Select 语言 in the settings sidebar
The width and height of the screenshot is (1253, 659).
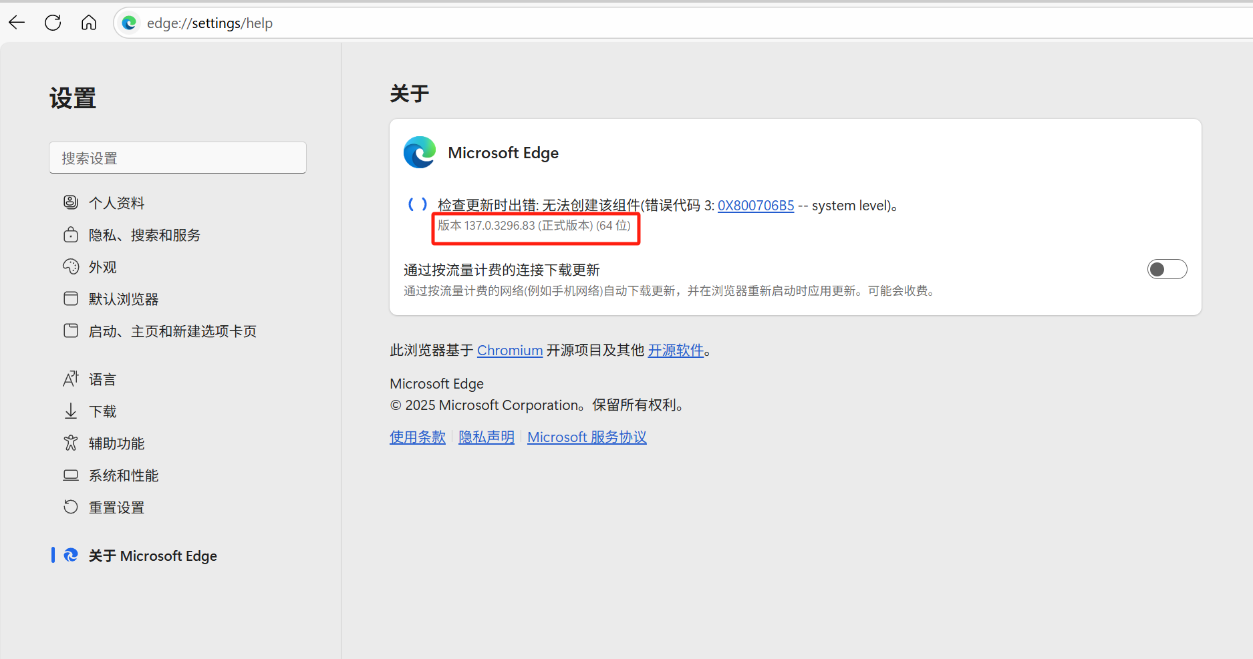(x=102, y=379)
